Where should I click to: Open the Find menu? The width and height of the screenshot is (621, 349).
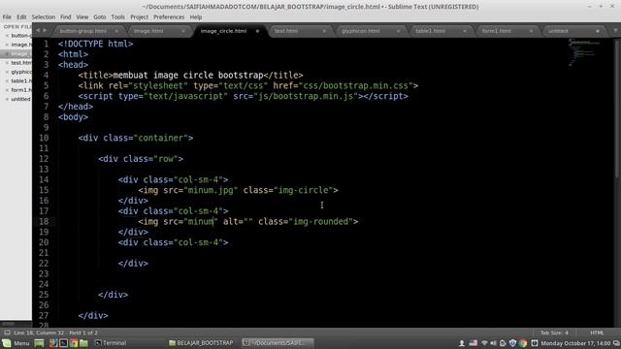tap(65, 17)
